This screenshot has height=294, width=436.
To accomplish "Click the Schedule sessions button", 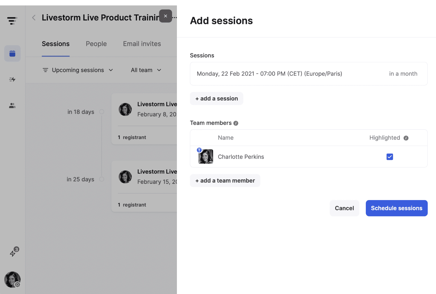I will click(x=396, y=208).
